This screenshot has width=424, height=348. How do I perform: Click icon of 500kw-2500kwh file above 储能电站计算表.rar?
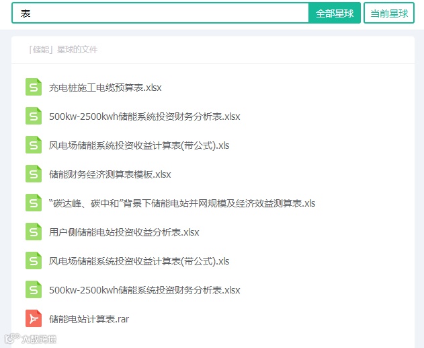coord(34,289)
